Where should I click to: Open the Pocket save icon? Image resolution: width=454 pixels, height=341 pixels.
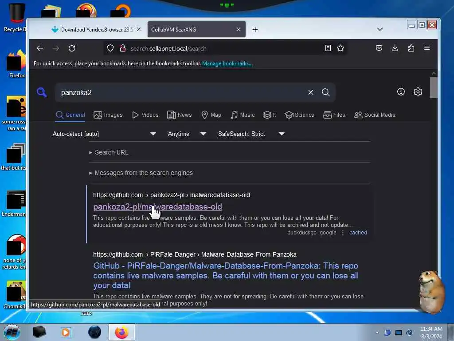(x=379, y=48)
